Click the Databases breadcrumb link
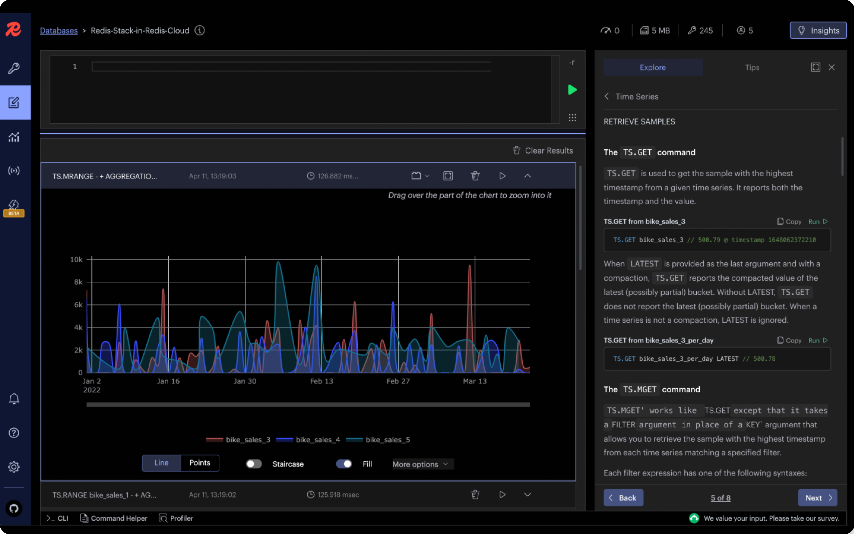This screenshot has width=854, height=534. pyautogui.click(x=58, y=30)
